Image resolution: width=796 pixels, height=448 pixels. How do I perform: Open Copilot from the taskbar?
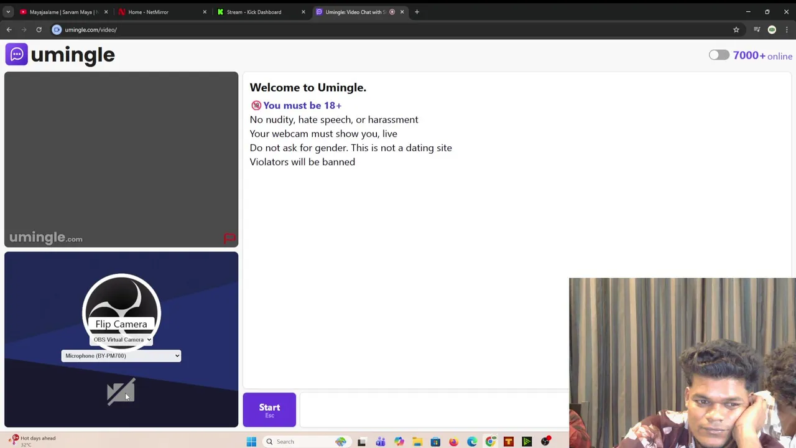[x=399, y=442]
